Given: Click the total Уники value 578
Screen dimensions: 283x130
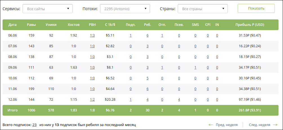Looking at the screenshot, I should click(x=51, y=110).
